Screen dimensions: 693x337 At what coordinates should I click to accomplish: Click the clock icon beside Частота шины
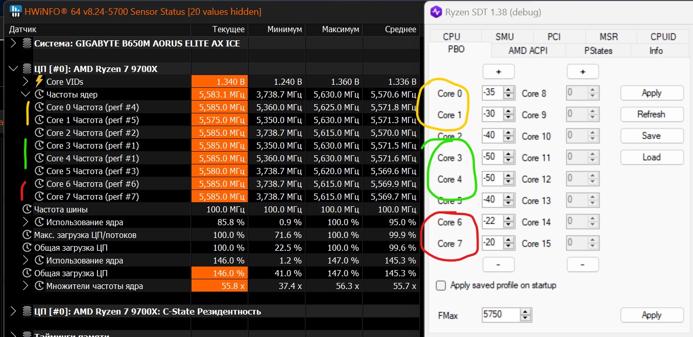(27, 209)
